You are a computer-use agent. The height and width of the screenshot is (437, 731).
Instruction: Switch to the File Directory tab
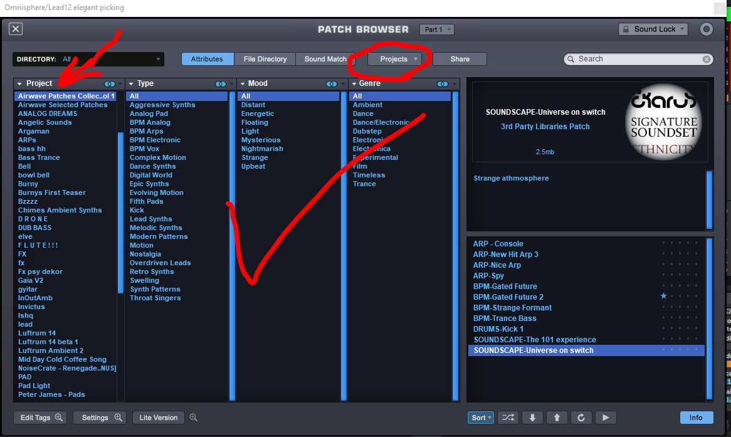click(265, 59)
